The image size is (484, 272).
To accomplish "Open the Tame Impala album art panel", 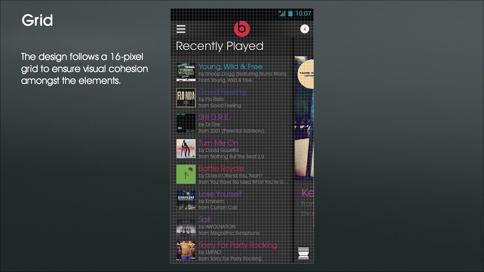I will pos(304,118).
